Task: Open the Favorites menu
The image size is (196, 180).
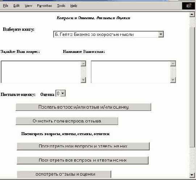Action: 44,6
